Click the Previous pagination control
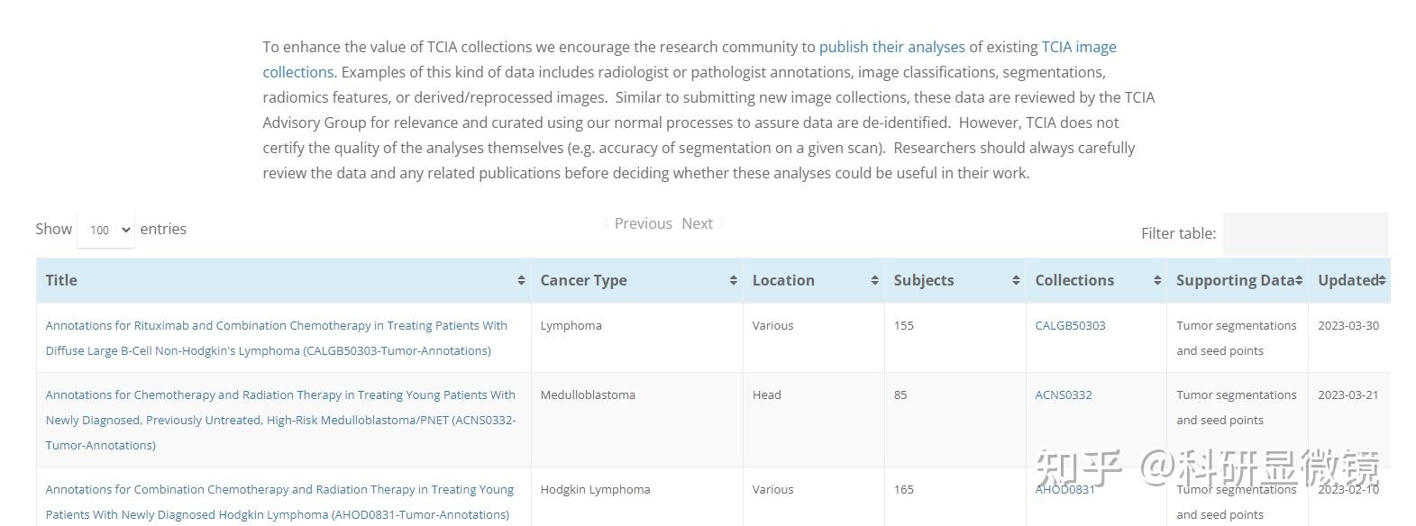Viewport: 1416px width, 526px height. tap(642, 223)
